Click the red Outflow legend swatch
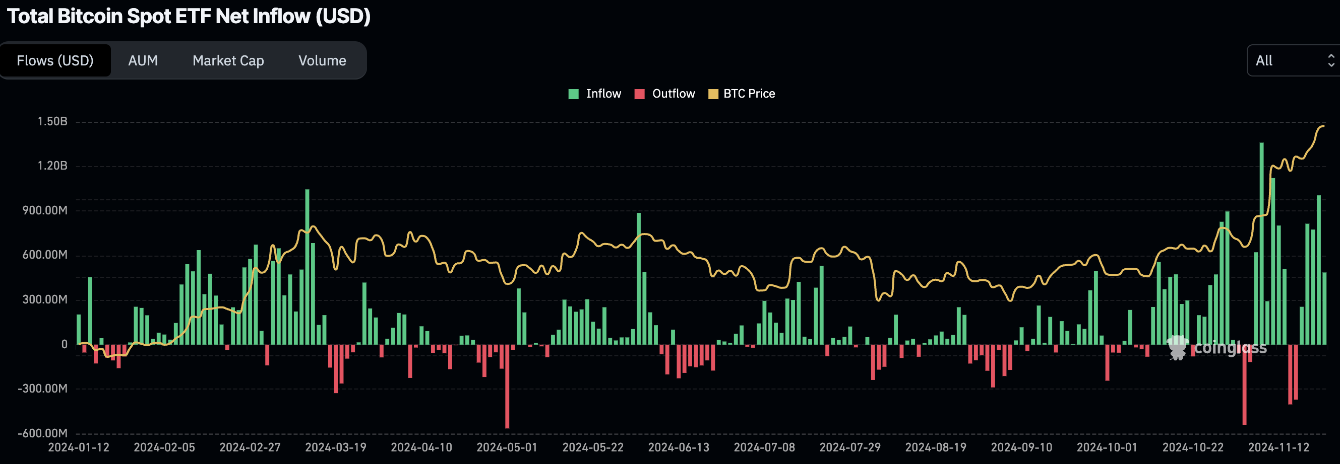The width and height of the screenshot is (1340, 464). 639,94
